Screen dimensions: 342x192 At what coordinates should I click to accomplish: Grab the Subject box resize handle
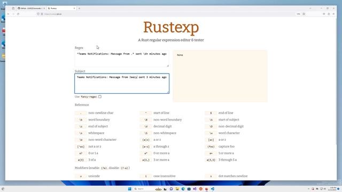click(x=168, y=92)
